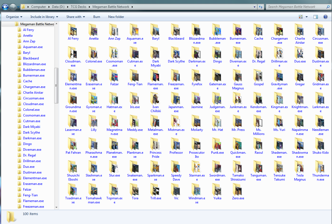Select Blackbeard in the navigation tree

31,58
